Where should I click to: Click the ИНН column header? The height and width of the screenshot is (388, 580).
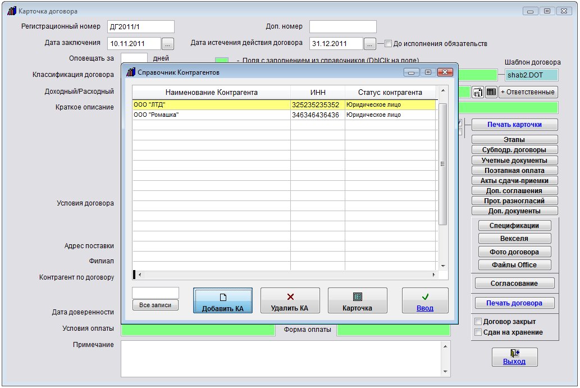pos(318,93)
